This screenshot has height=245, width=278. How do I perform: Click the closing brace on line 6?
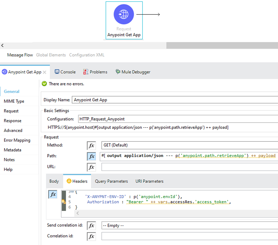(76, 207)
